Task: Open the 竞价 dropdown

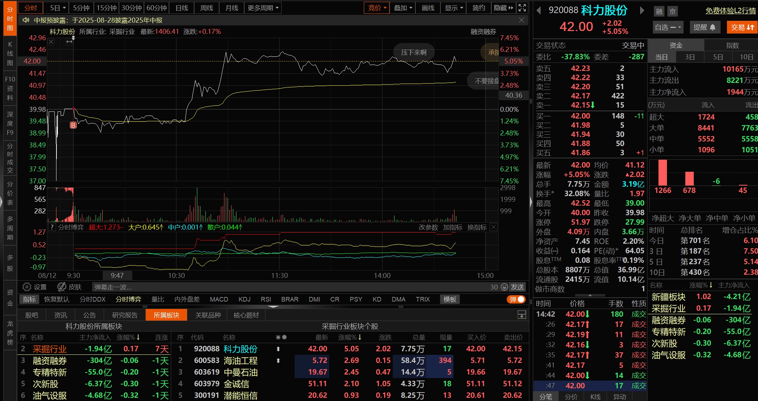Action: pyautogui.click(x=377, y=8)
